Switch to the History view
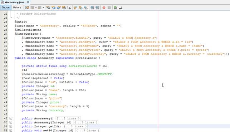The width and height of the screenshot is (230, 132). (x=17, y=8)
